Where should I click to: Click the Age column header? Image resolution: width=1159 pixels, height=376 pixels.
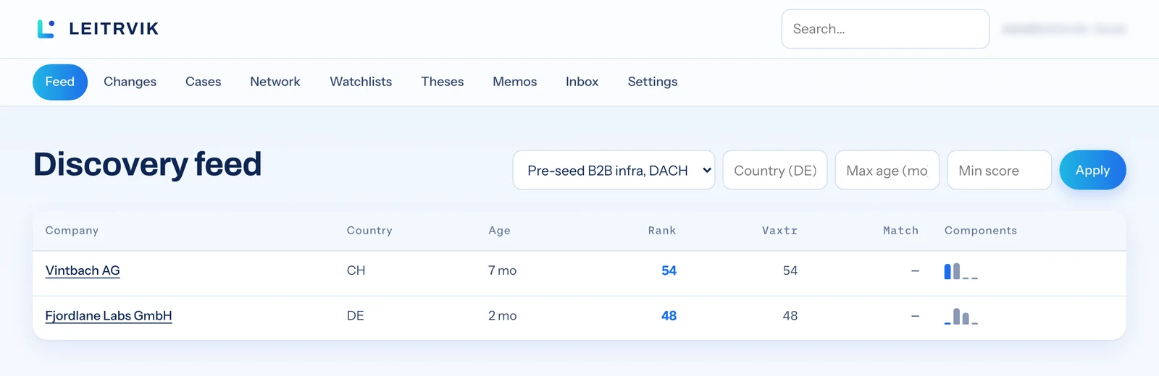tap(499, 231)
